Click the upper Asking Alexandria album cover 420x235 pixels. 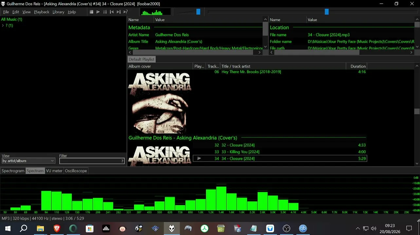pos(160,103)
